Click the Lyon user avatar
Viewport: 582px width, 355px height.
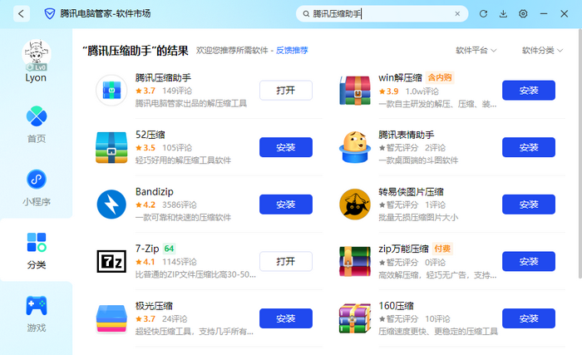[x=36, y=55]
